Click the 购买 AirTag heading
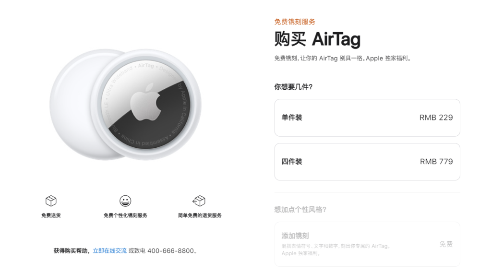This screenshot has height=273, width=480. click(317, 39)
